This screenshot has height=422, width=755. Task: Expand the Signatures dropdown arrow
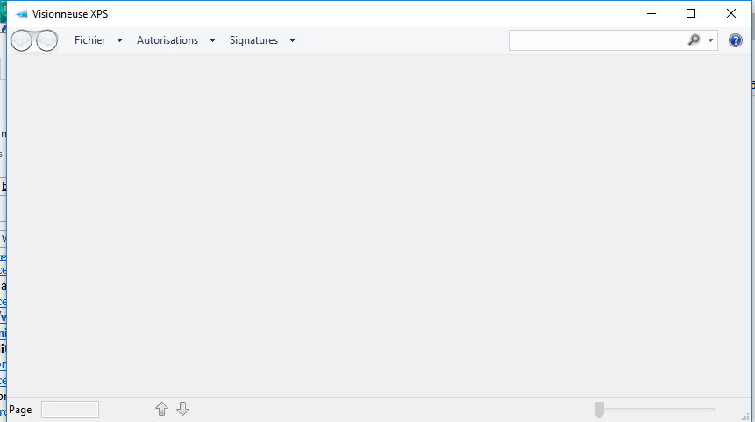click(292, 40)
